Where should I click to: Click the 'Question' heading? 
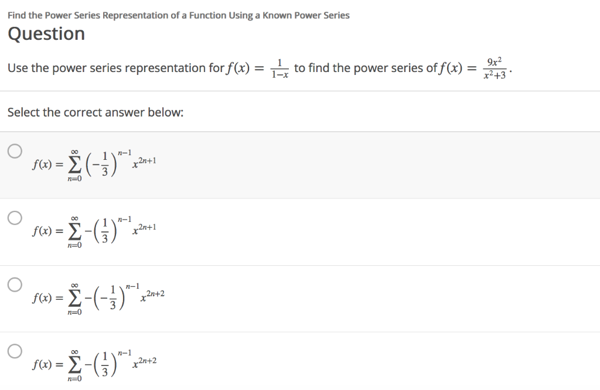[46, 34]
